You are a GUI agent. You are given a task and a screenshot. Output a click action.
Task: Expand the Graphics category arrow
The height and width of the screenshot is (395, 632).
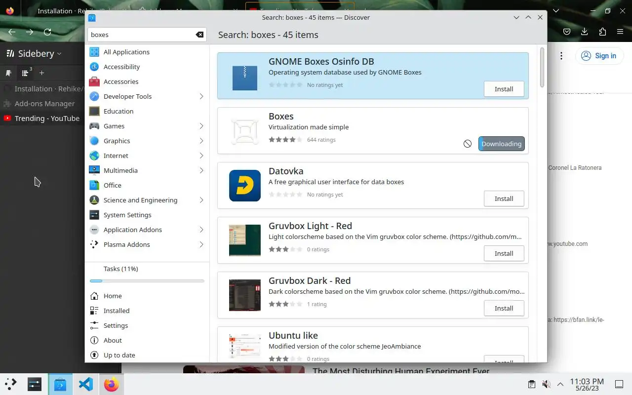[201, 141]
